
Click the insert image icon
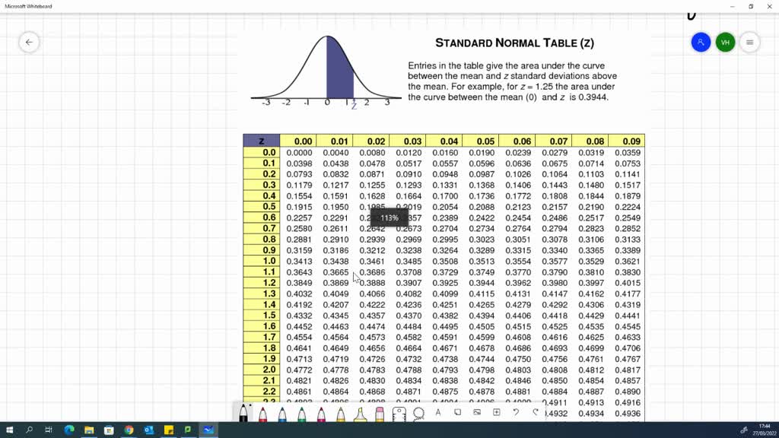coord(475,412)
